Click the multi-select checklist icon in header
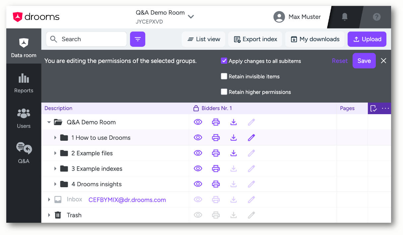The width and height of the screenshot is (403, 235). tap(373, 108)
